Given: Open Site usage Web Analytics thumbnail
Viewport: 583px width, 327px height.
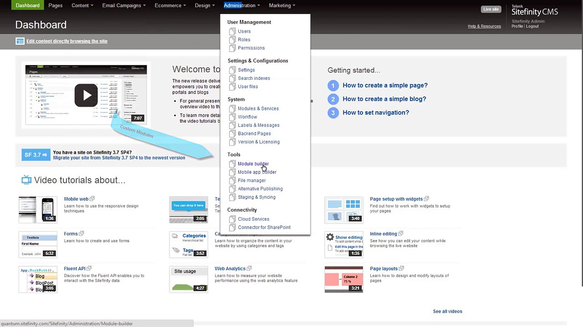Looking at the screenshot, I should tap(189, 279).
